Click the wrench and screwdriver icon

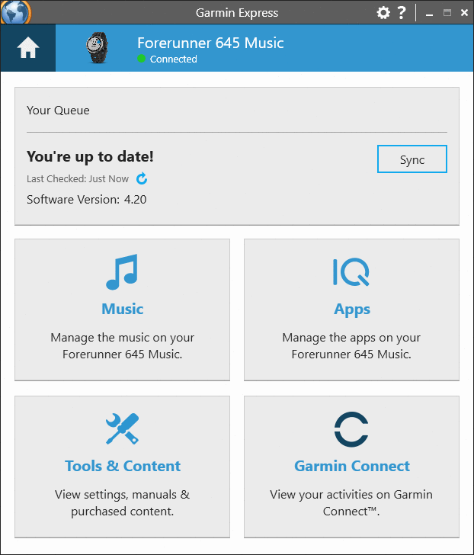[x=123, y=428]
